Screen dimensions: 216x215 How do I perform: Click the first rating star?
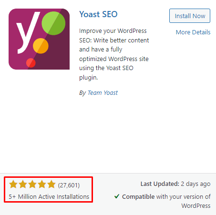13,184
